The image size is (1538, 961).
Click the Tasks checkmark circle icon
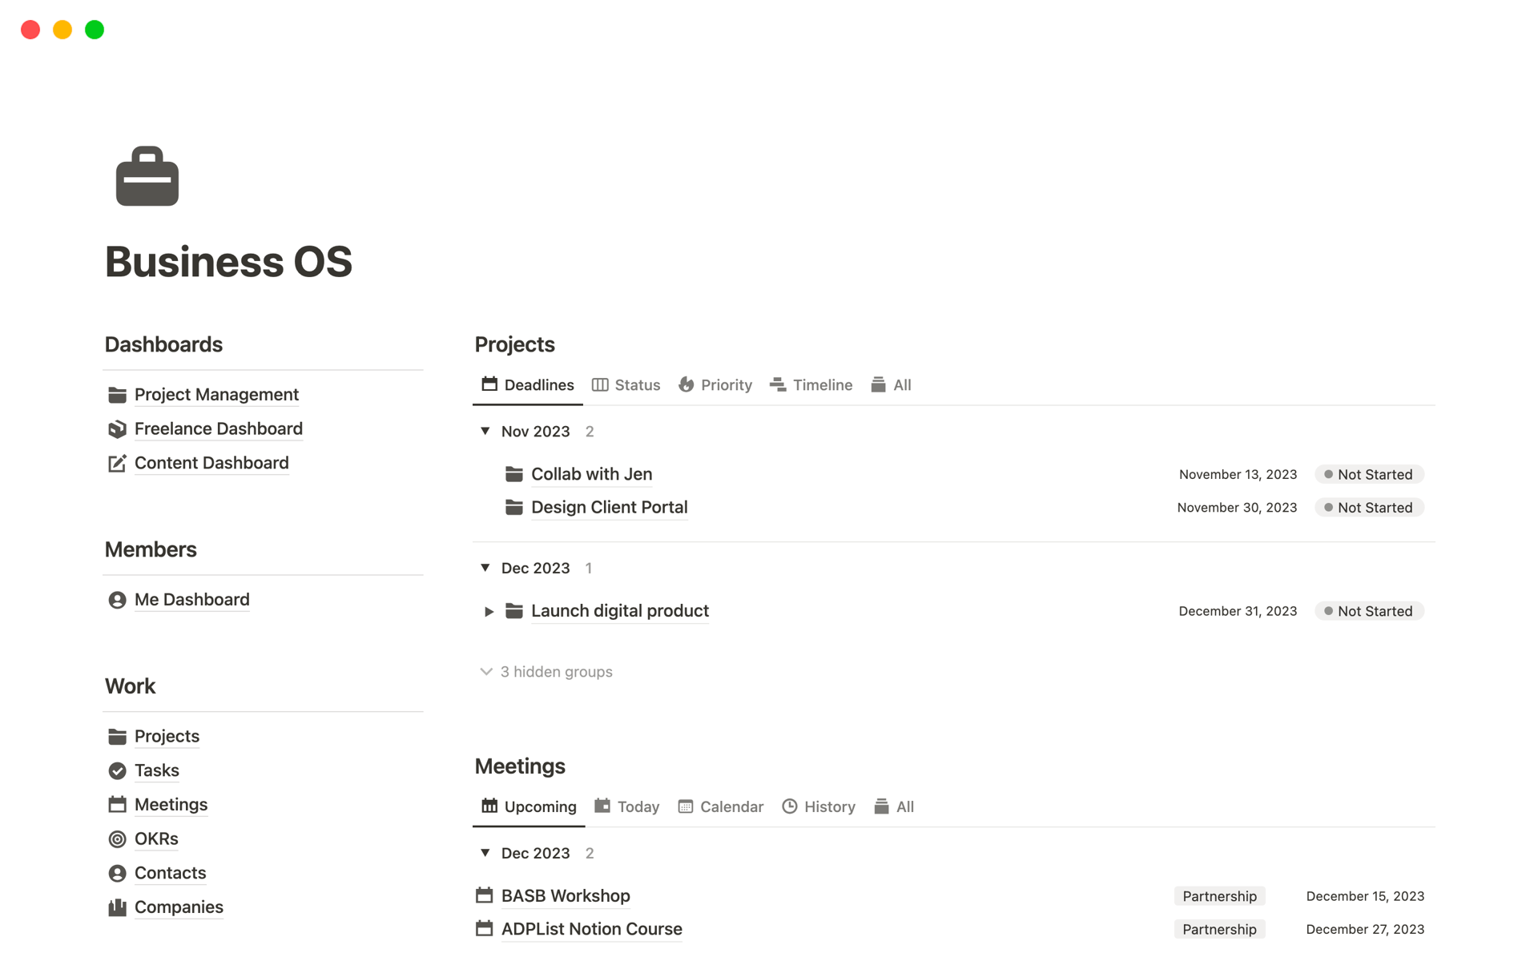coord(117,770)
